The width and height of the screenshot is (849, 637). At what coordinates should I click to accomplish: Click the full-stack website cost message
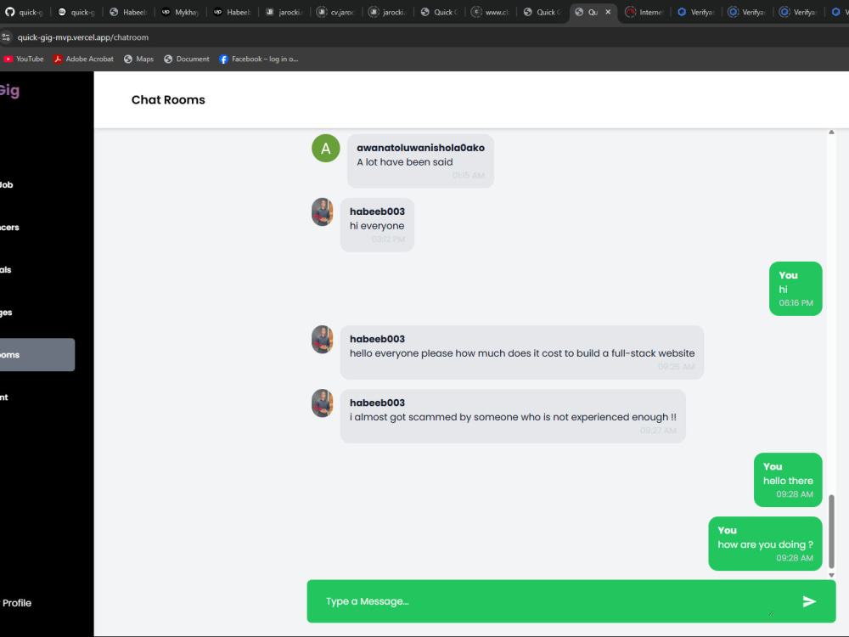click(x=522, y=353)
